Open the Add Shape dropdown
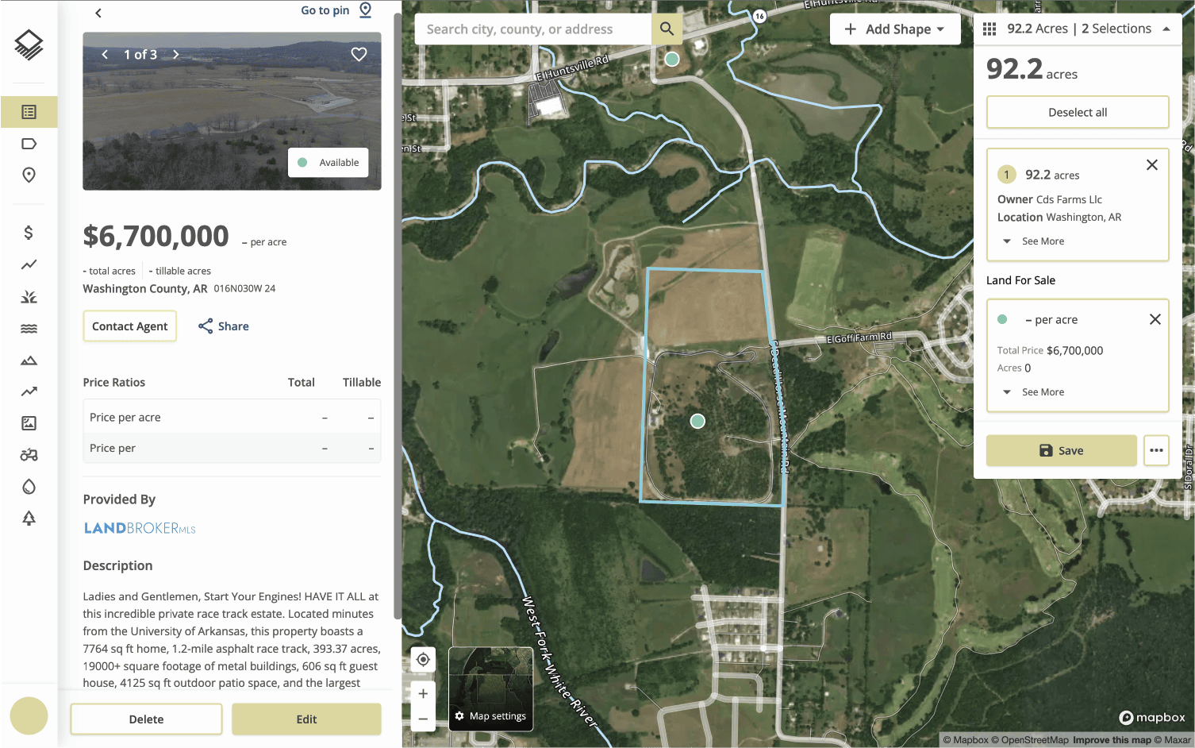The height and width of the screenshot is (748, 1195). point(894,29)
